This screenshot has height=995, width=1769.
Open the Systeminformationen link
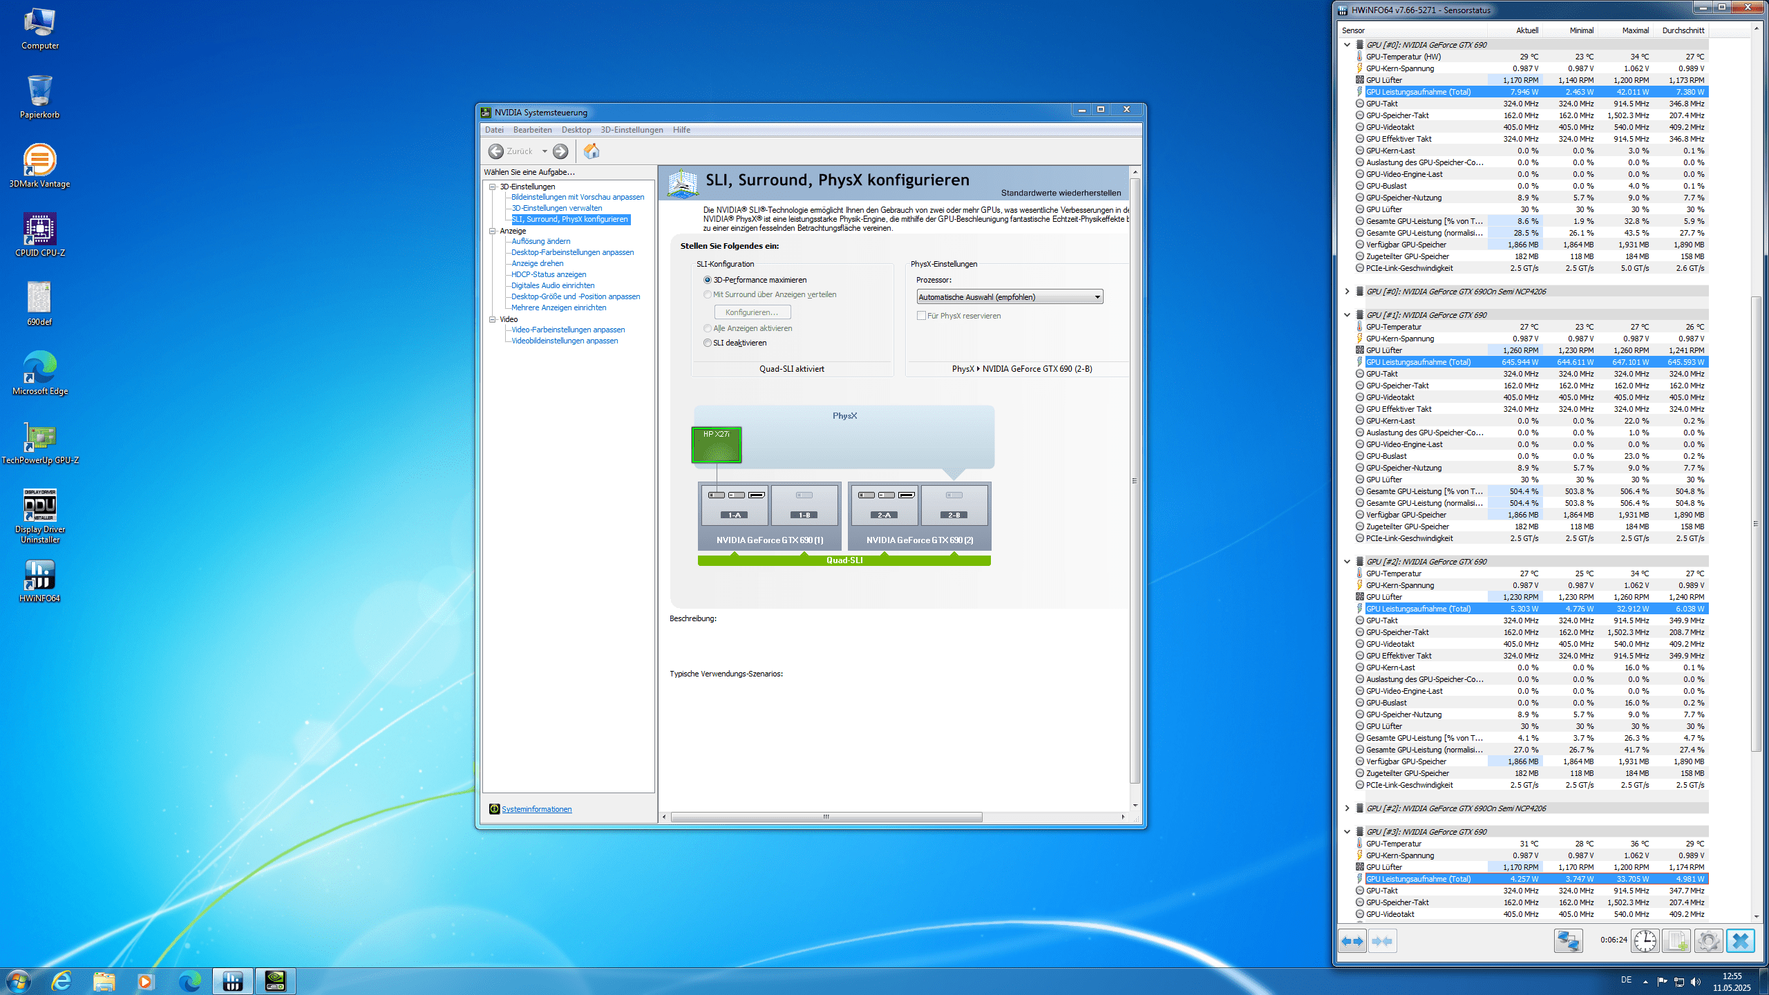(536, 809)
